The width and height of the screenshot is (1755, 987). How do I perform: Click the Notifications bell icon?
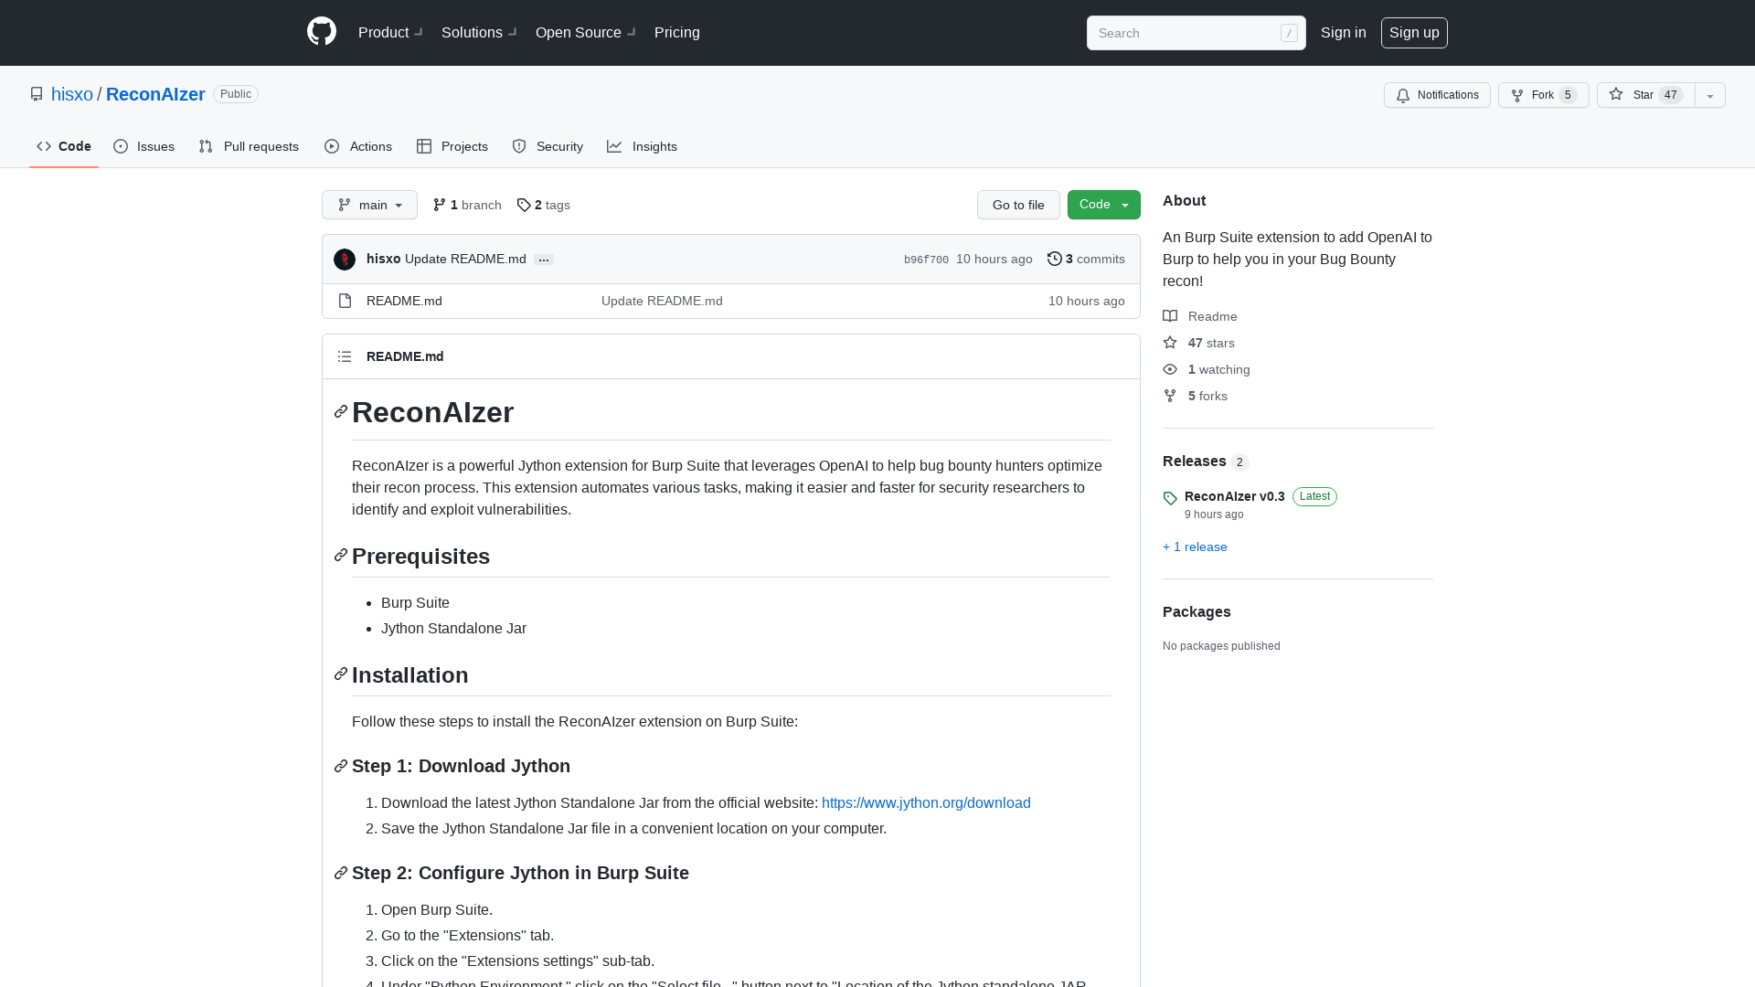1403,95
